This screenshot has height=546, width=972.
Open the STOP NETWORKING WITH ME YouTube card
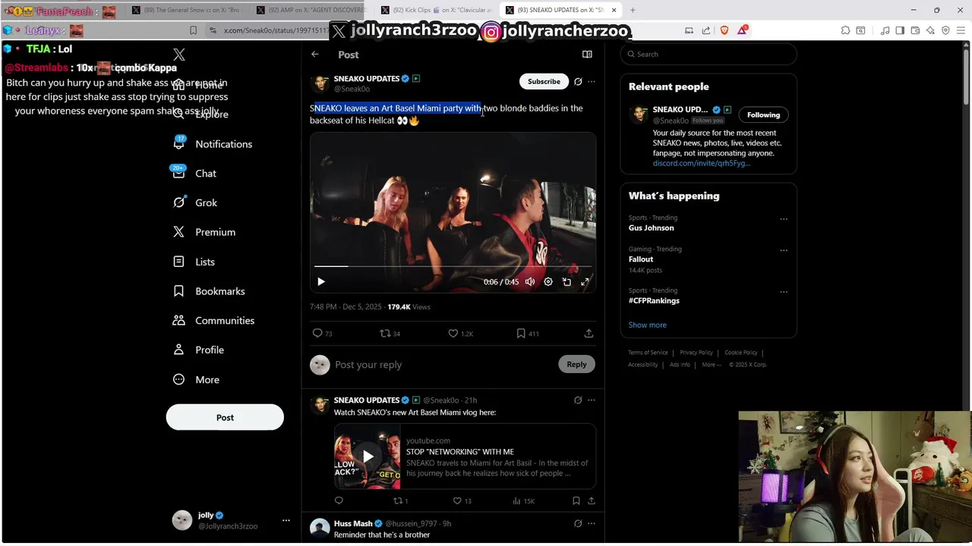(x=465, y=457)
